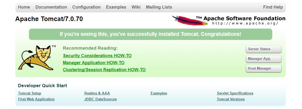This screenshot has height=109, width=302.
Task: Select Examples in the top navigation bar
Action: (116, 7)
